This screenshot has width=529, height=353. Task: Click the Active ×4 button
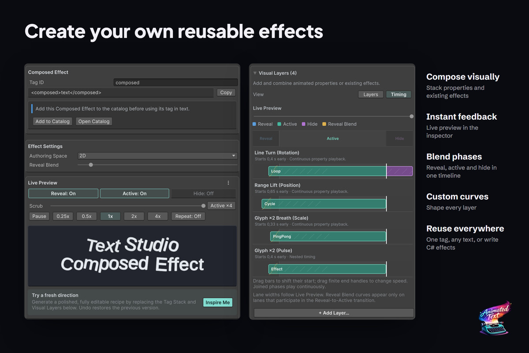click(222, 206)
